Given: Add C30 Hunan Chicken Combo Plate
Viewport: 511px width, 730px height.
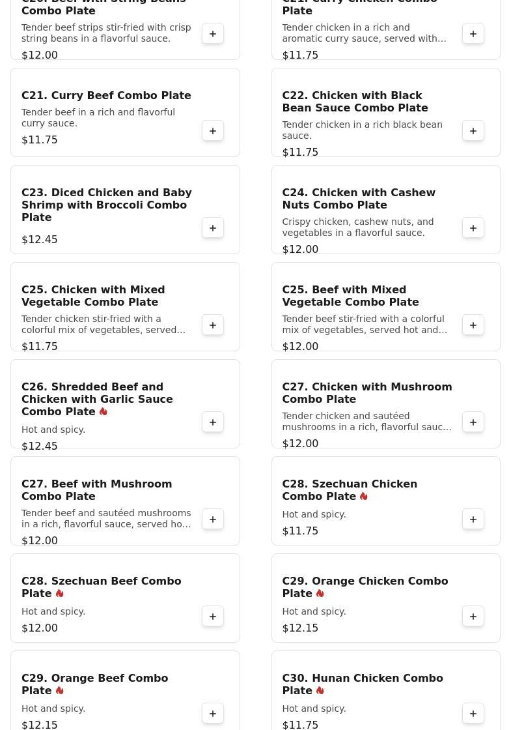Looking at the screenshot, I should point(473,714).
